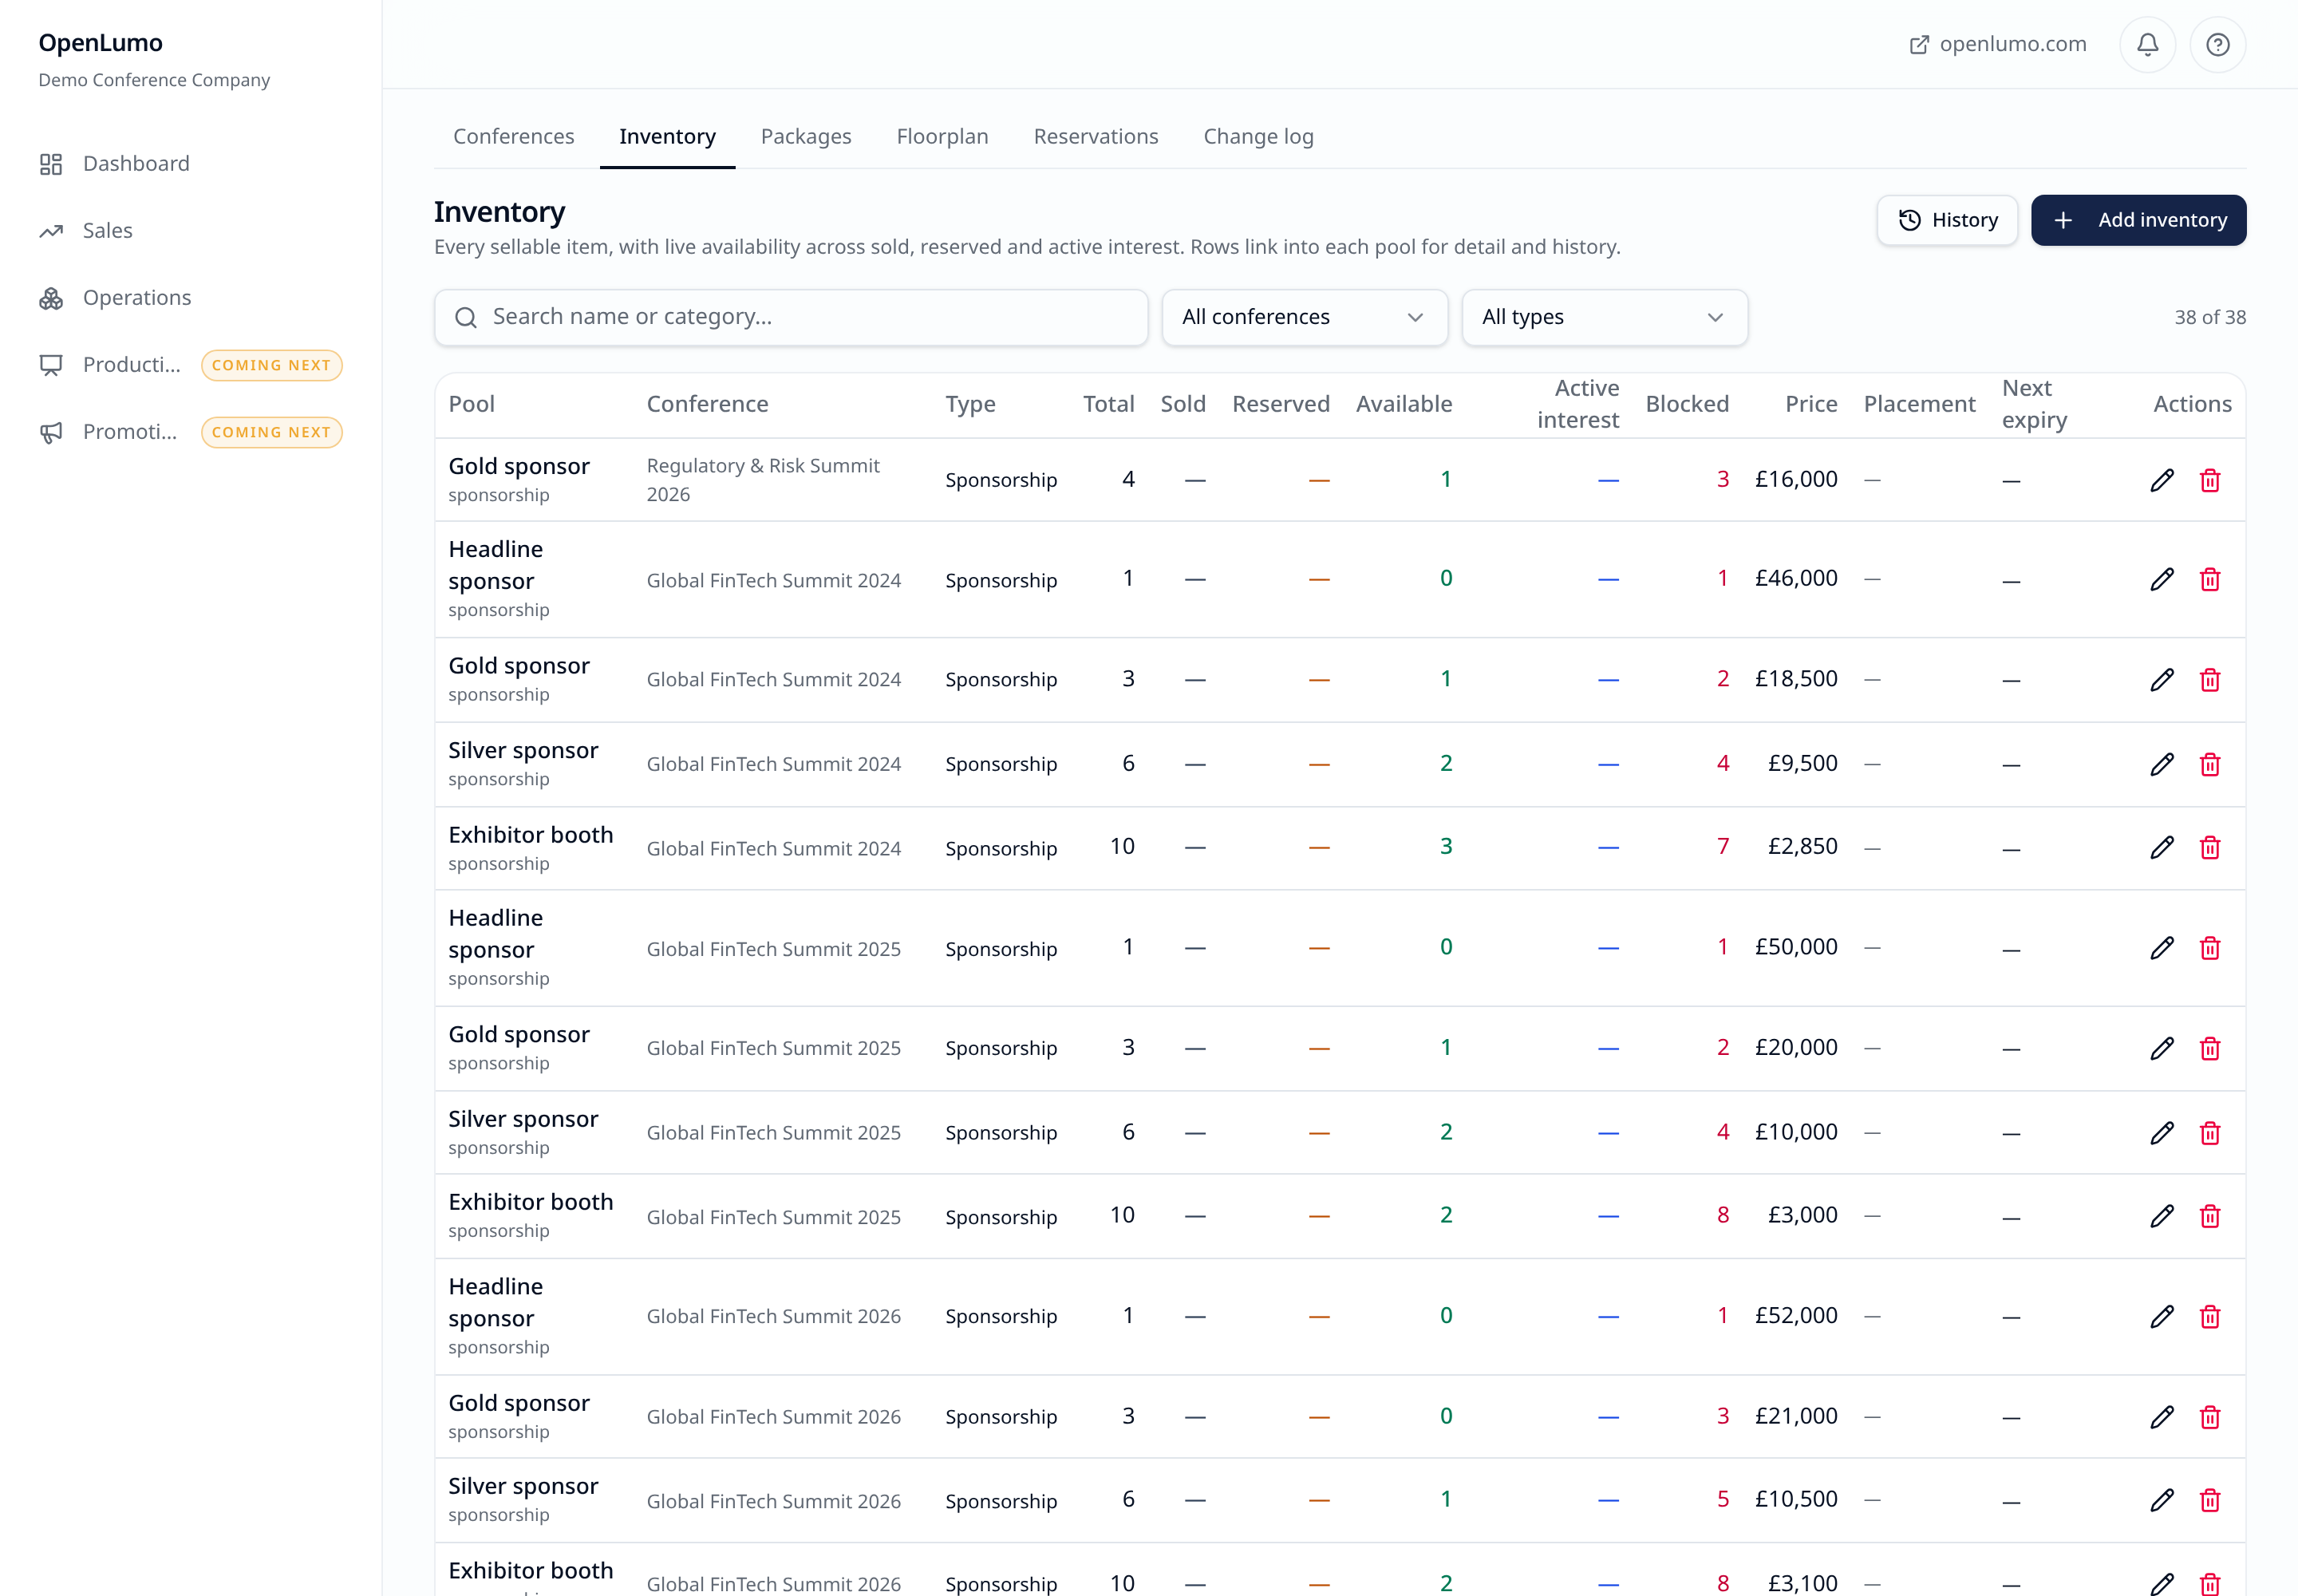Edit the Regulatory & Risk Summit Gold sponsor row
2298x1596 pixels.
pyautogui.click(x=2162, y=480)
